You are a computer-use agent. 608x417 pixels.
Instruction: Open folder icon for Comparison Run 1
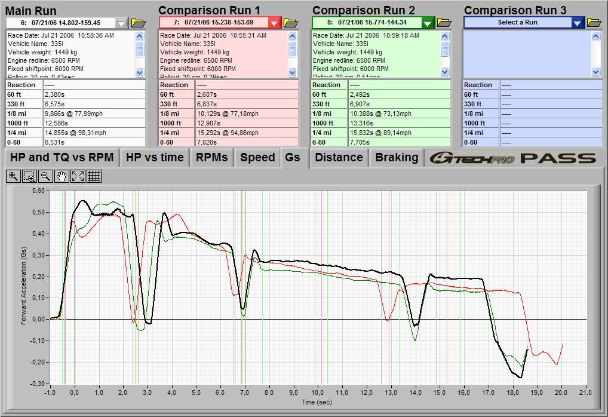(291, 23)
